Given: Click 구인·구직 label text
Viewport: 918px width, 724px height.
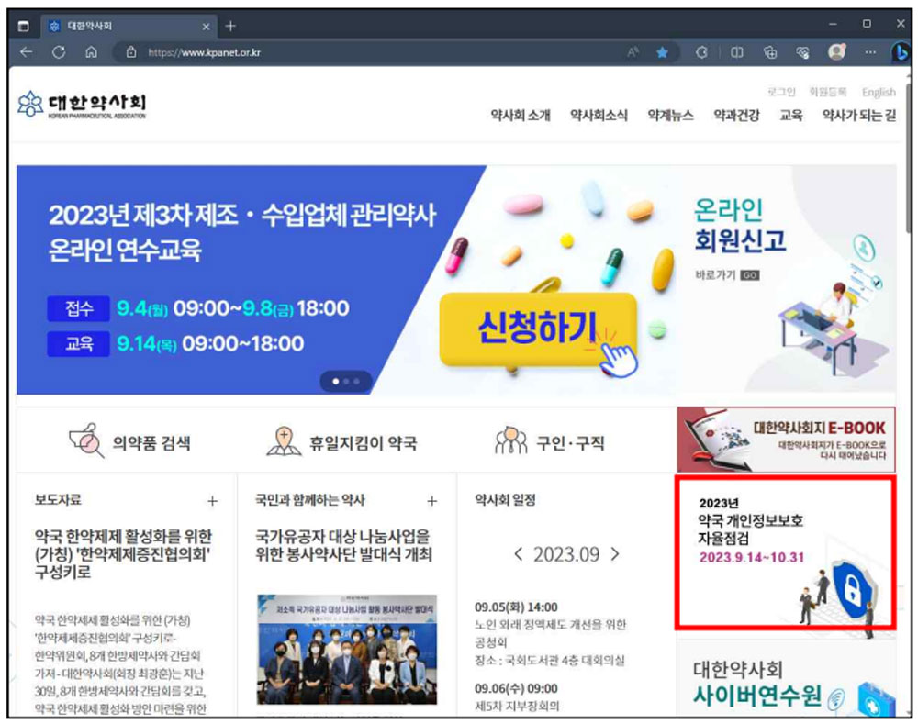Looking at the screenshot, I should (570, 443).
